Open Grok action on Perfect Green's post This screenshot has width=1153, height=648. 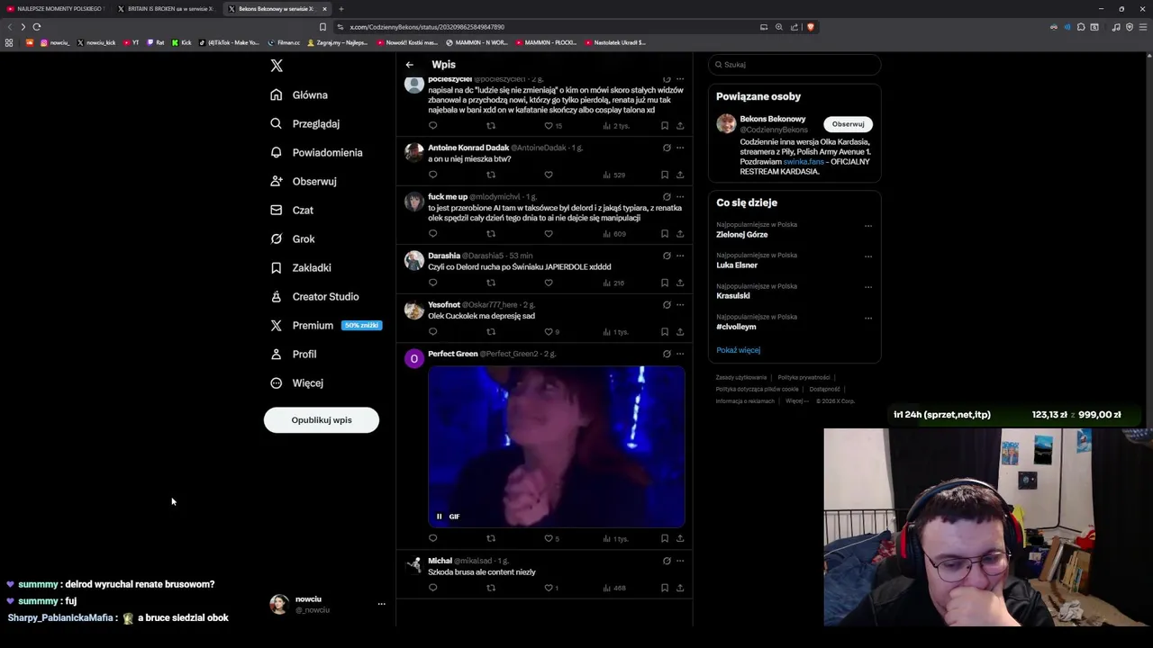tap(667, 354)
